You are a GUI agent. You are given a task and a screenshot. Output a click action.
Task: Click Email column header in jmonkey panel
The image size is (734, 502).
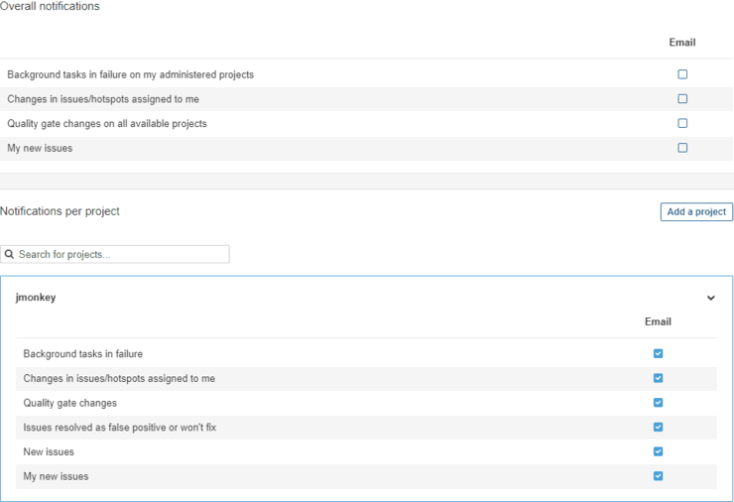click(658, 321)
